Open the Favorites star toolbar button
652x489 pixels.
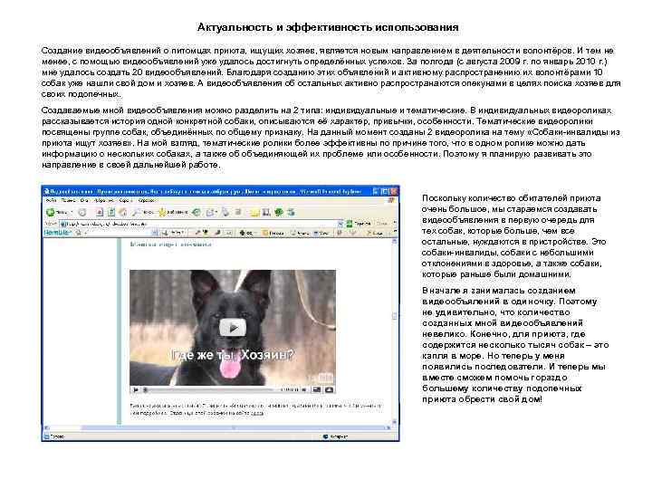tap(173, 212)
